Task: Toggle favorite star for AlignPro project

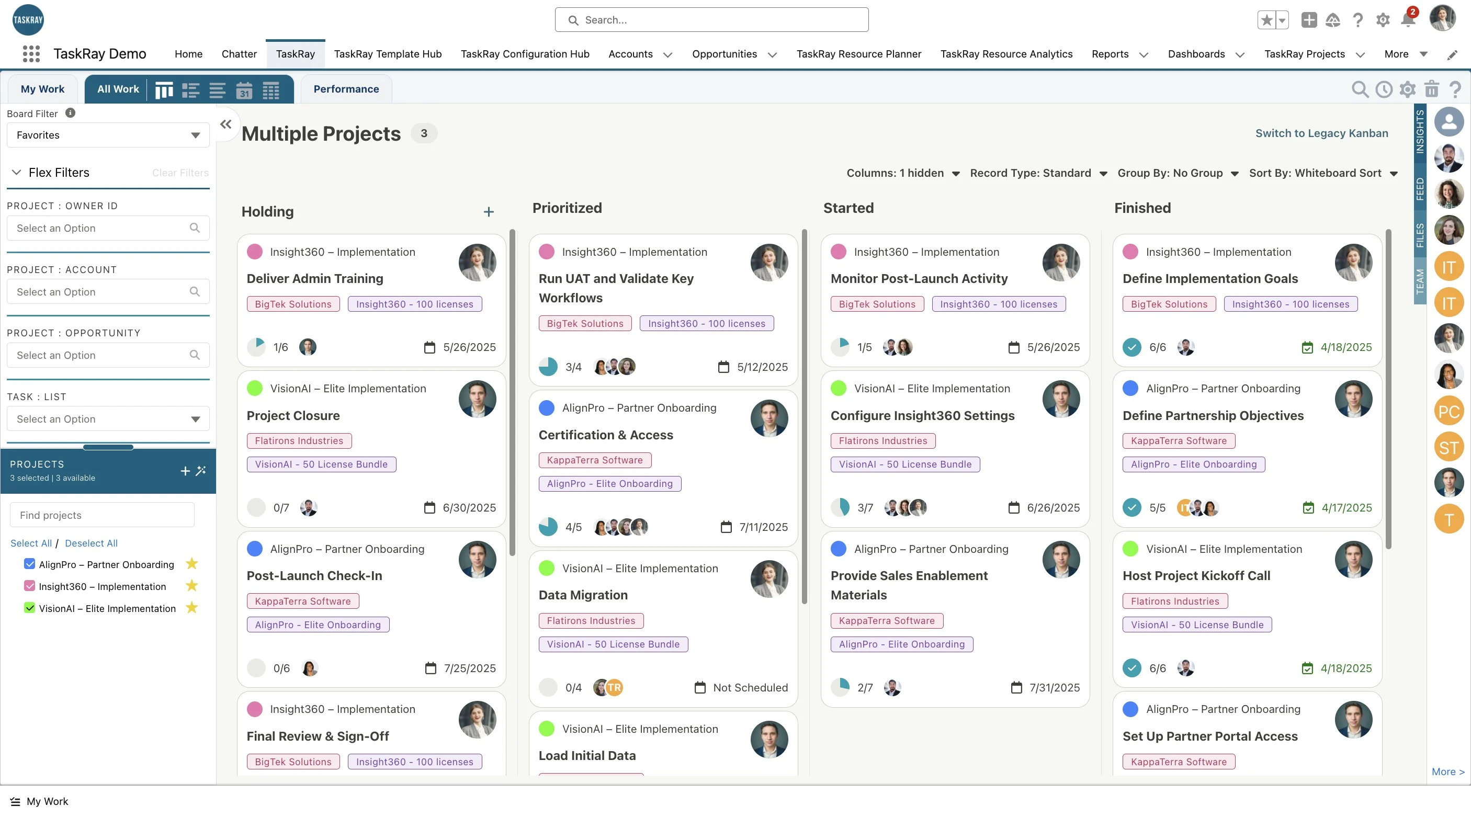Action: pyautogui.click(x=192, y=564)
